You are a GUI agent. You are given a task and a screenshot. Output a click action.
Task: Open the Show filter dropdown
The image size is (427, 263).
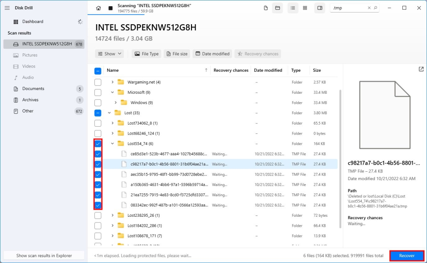(109, 53)
